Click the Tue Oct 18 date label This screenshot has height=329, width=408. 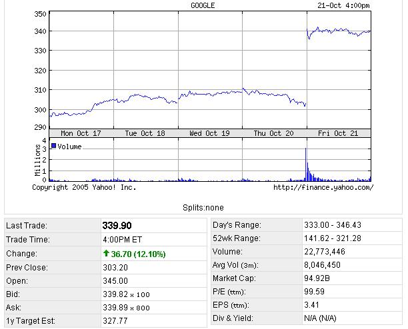click(145, 133)
